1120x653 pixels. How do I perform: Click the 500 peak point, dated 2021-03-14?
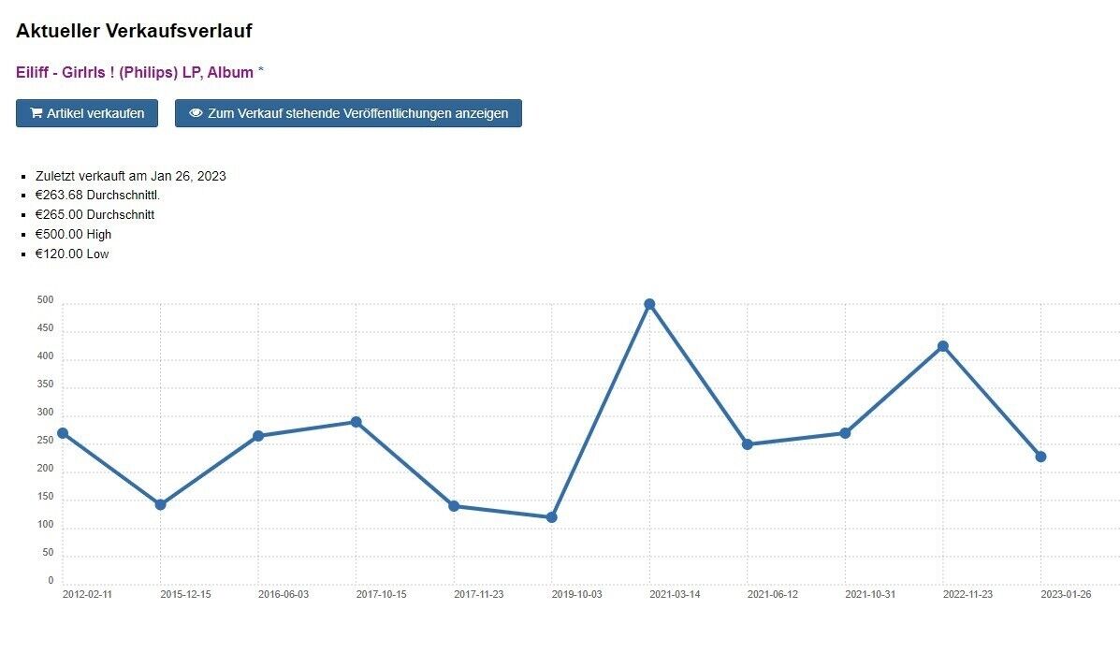650,304
